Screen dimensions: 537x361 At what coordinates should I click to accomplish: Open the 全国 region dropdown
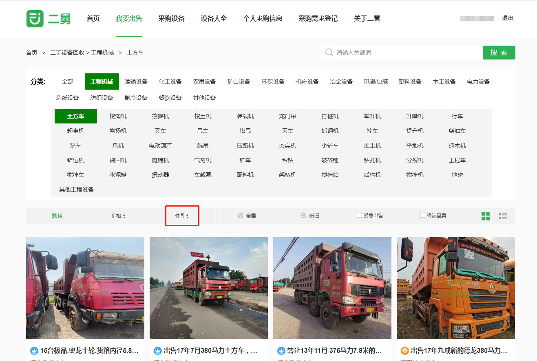coord(247,216)
